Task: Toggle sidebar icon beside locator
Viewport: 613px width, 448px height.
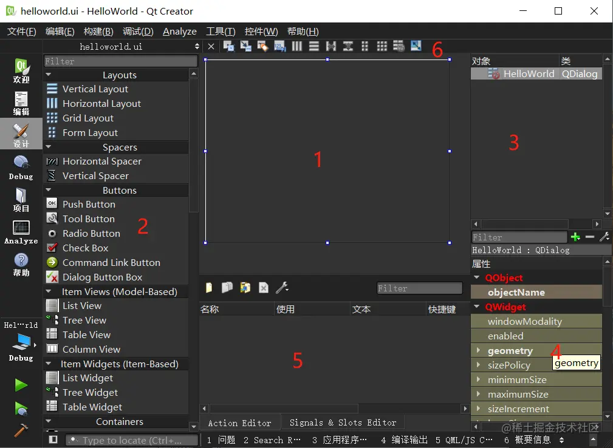Action: tap(53, 440)
